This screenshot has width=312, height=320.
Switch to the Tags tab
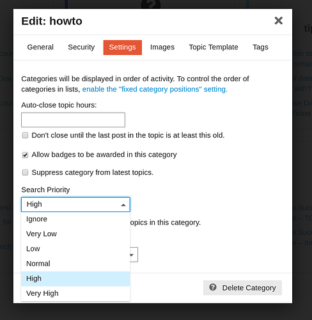click(260, 47)
